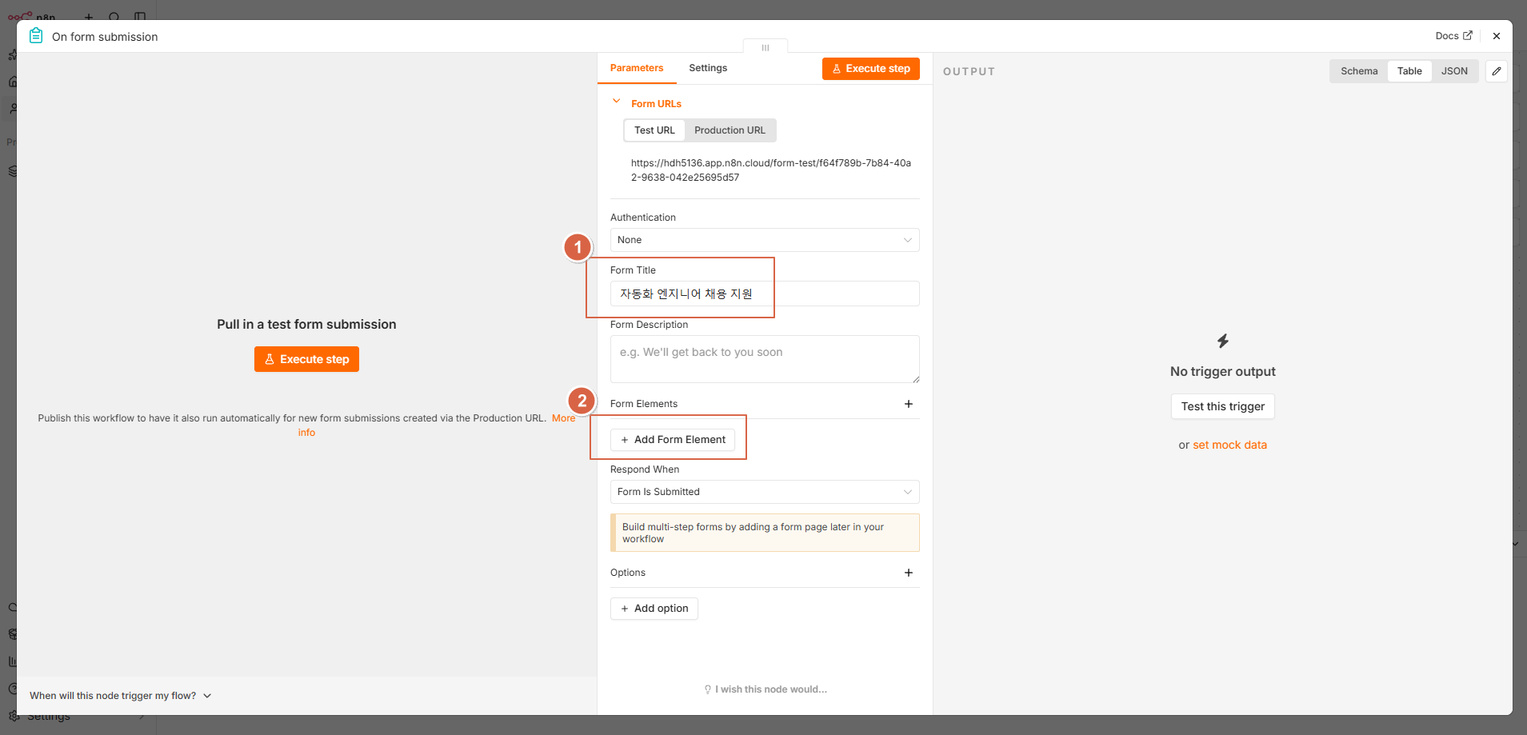Switch to the Parameters tab
1527x735 pixels.
(637, 68)
